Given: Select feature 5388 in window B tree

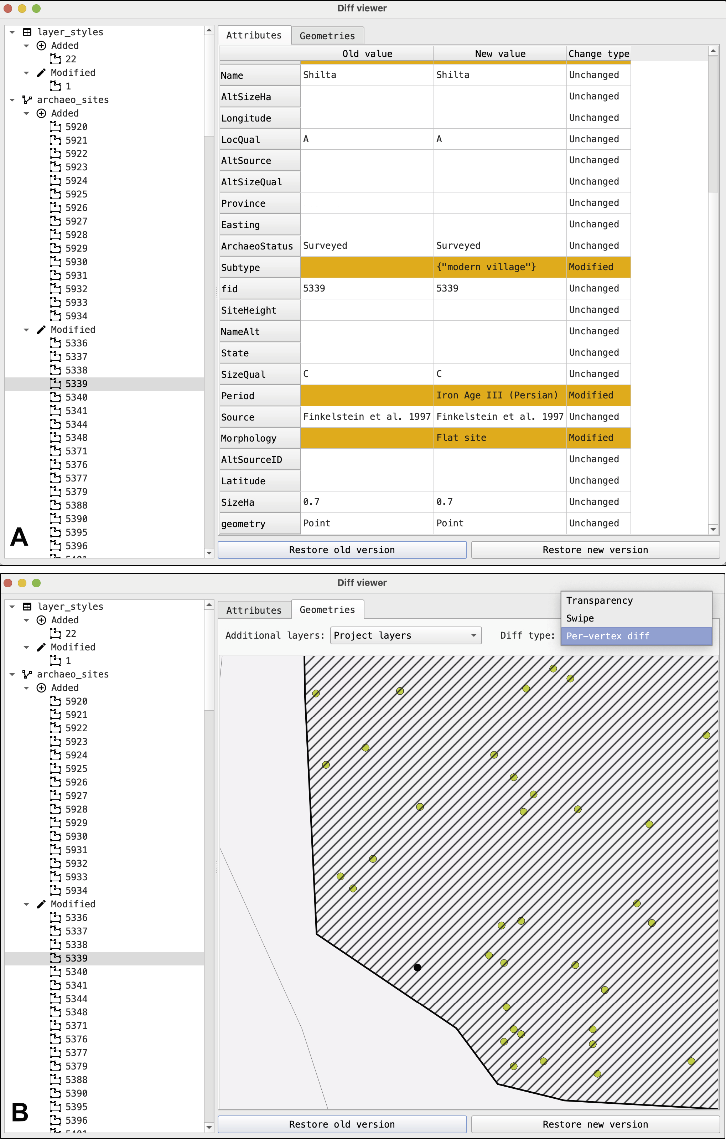Looking at the screenshot, I should pyautogui.click(x=77, y=1079).
